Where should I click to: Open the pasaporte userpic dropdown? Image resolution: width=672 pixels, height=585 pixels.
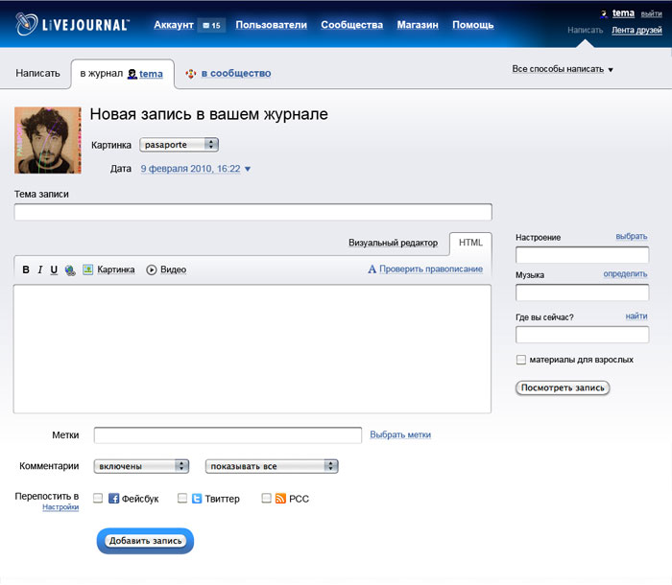pyautogui.click(x=180, y=145)
